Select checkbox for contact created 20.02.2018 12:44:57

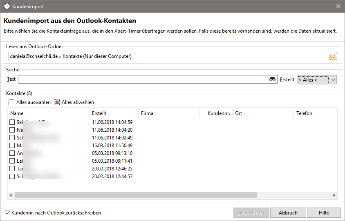pyautogui.click(x=12, y=177)
